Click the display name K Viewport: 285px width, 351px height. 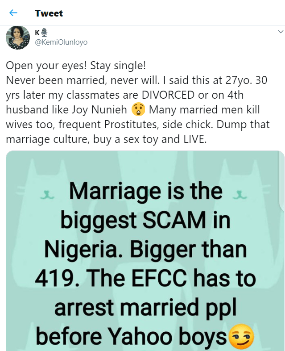pos(37,33)
